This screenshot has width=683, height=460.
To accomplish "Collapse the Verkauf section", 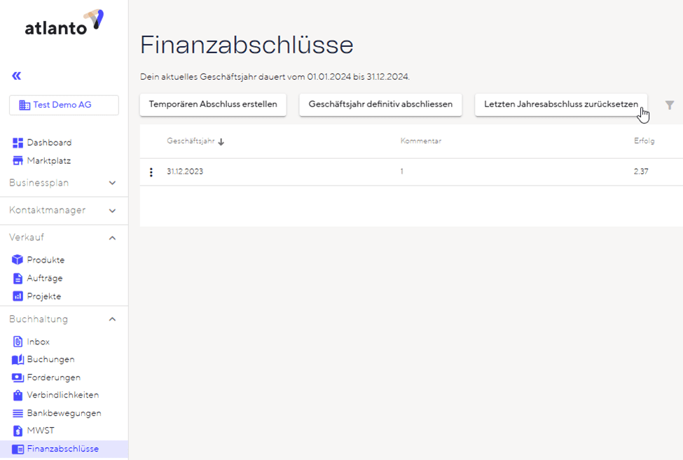I will [x=112, y=238].
